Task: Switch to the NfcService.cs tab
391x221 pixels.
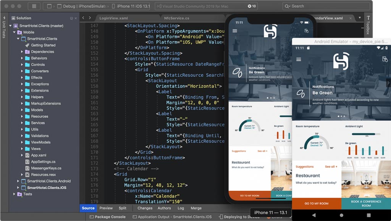Action: (x=176, y=18)
